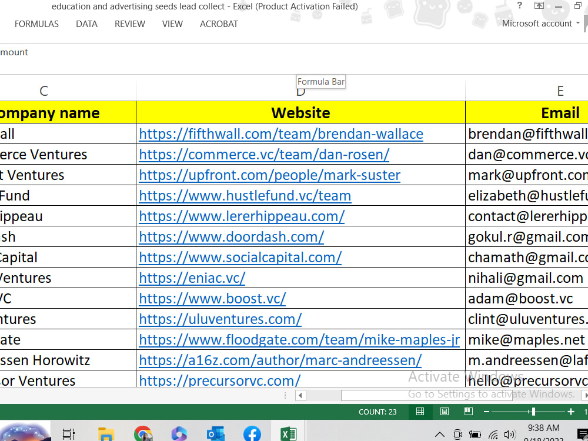Image resolution: width=588 pixels, height=441 pixels.
Task: Show hidden system tray icons chevron
Action: (439, 435)
